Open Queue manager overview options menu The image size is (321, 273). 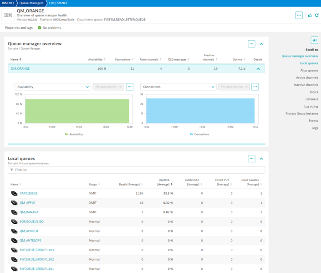tap(251, 44)
